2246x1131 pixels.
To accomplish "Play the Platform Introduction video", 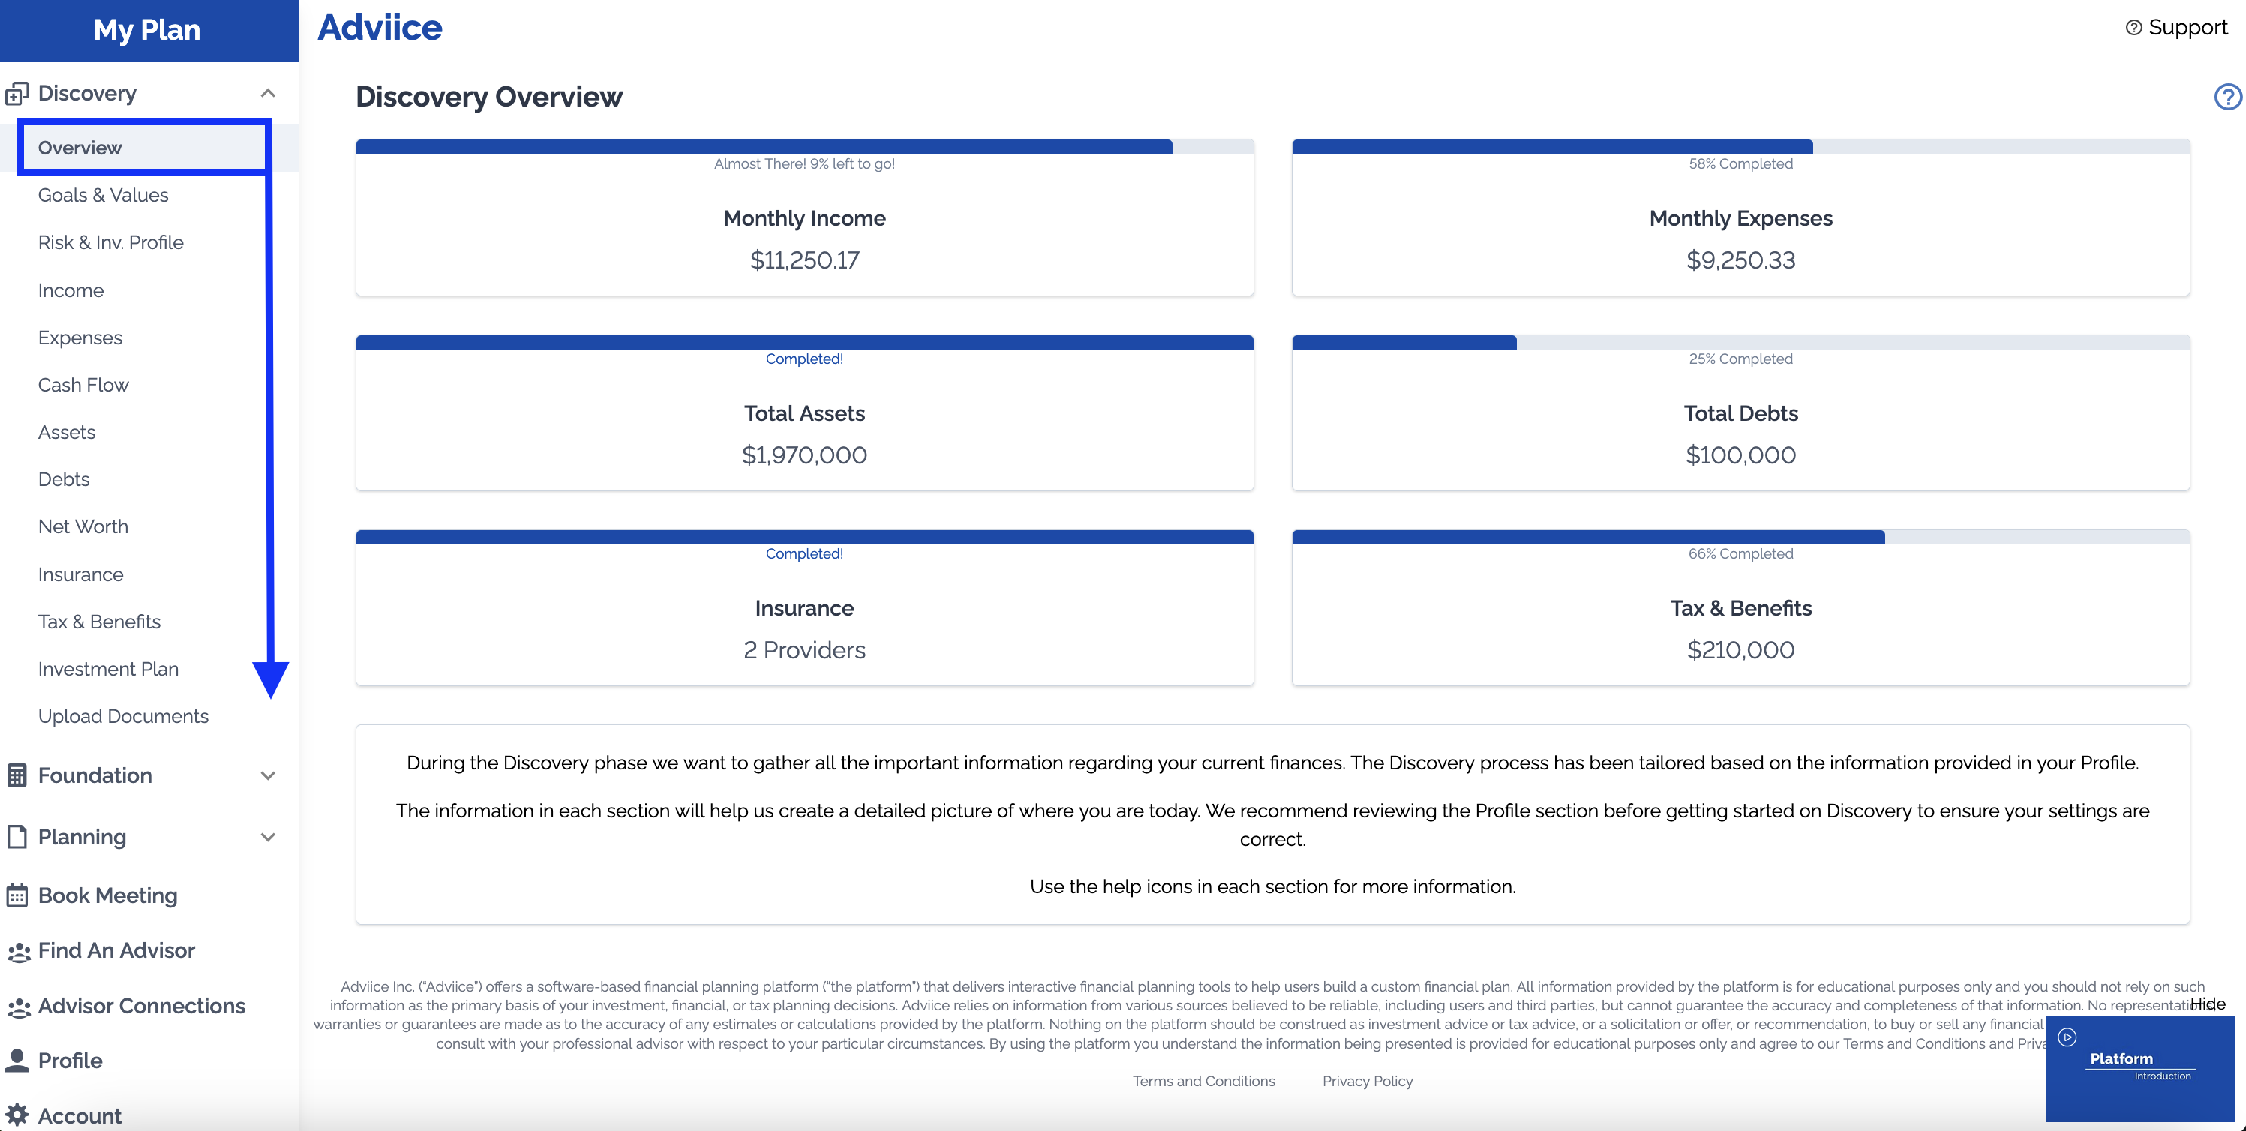I will [2067, 1036].
